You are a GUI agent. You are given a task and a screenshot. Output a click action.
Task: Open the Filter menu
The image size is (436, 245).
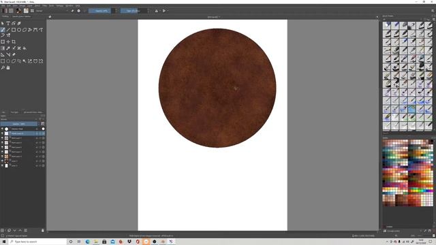tap(44, 5)
